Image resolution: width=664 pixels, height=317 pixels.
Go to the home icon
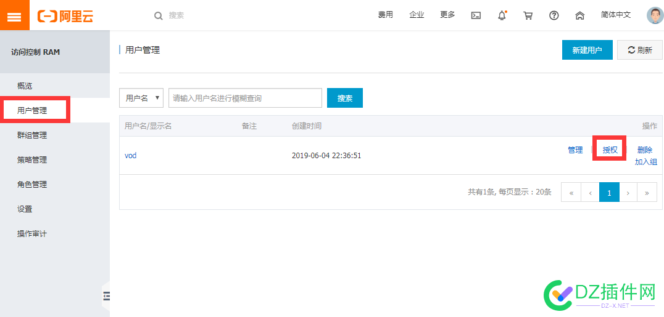[579, 15]
